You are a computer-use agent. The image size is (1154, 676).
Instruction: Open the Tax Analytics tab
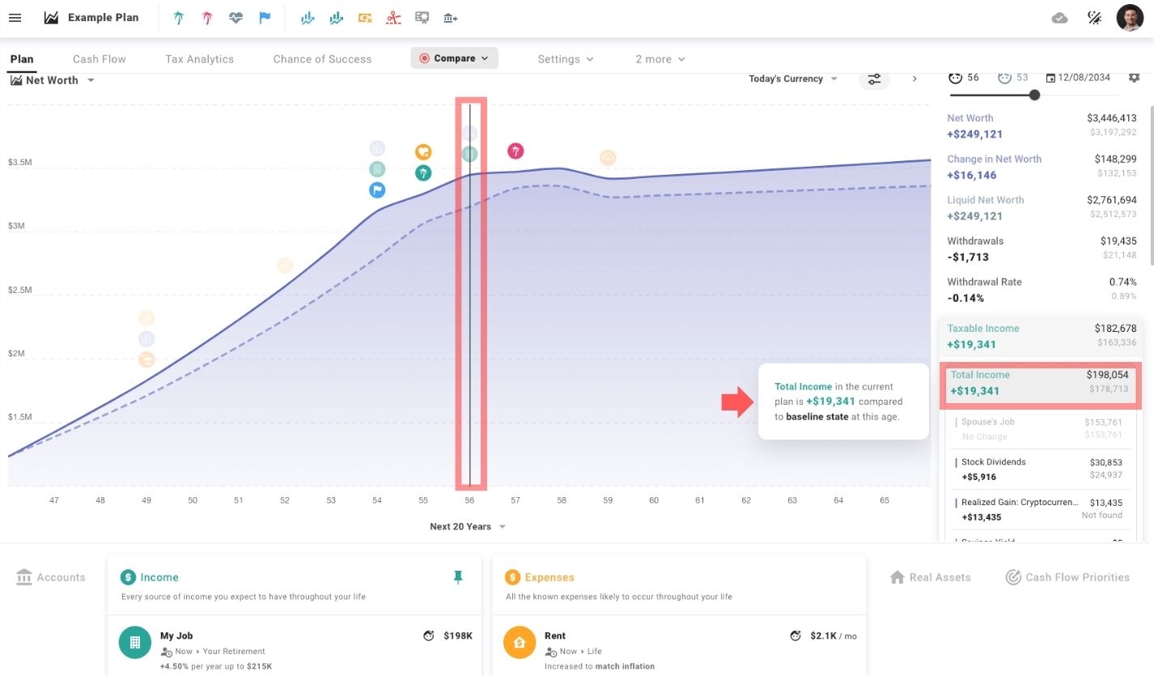point(199,59)
